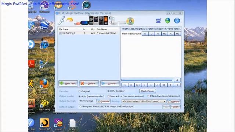The width and height of the screenshot is (235, 132).
Task: Select Interactive (two compressions) mode
Action: coord(109,96)
